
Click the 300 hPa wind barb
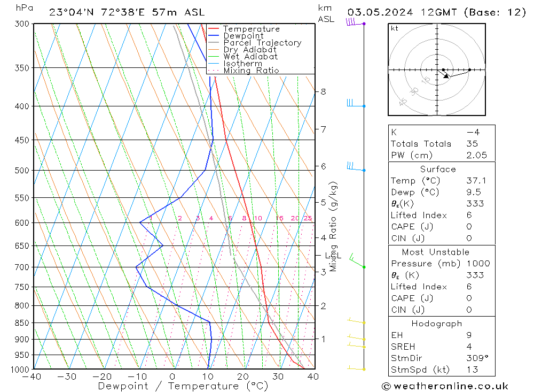tap(356, 22)
